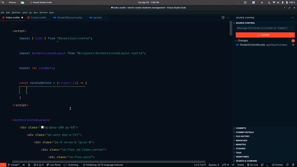Click the remote window indicator in status bar
Screen dimensions: 297x167
click(x=3, y=165)
